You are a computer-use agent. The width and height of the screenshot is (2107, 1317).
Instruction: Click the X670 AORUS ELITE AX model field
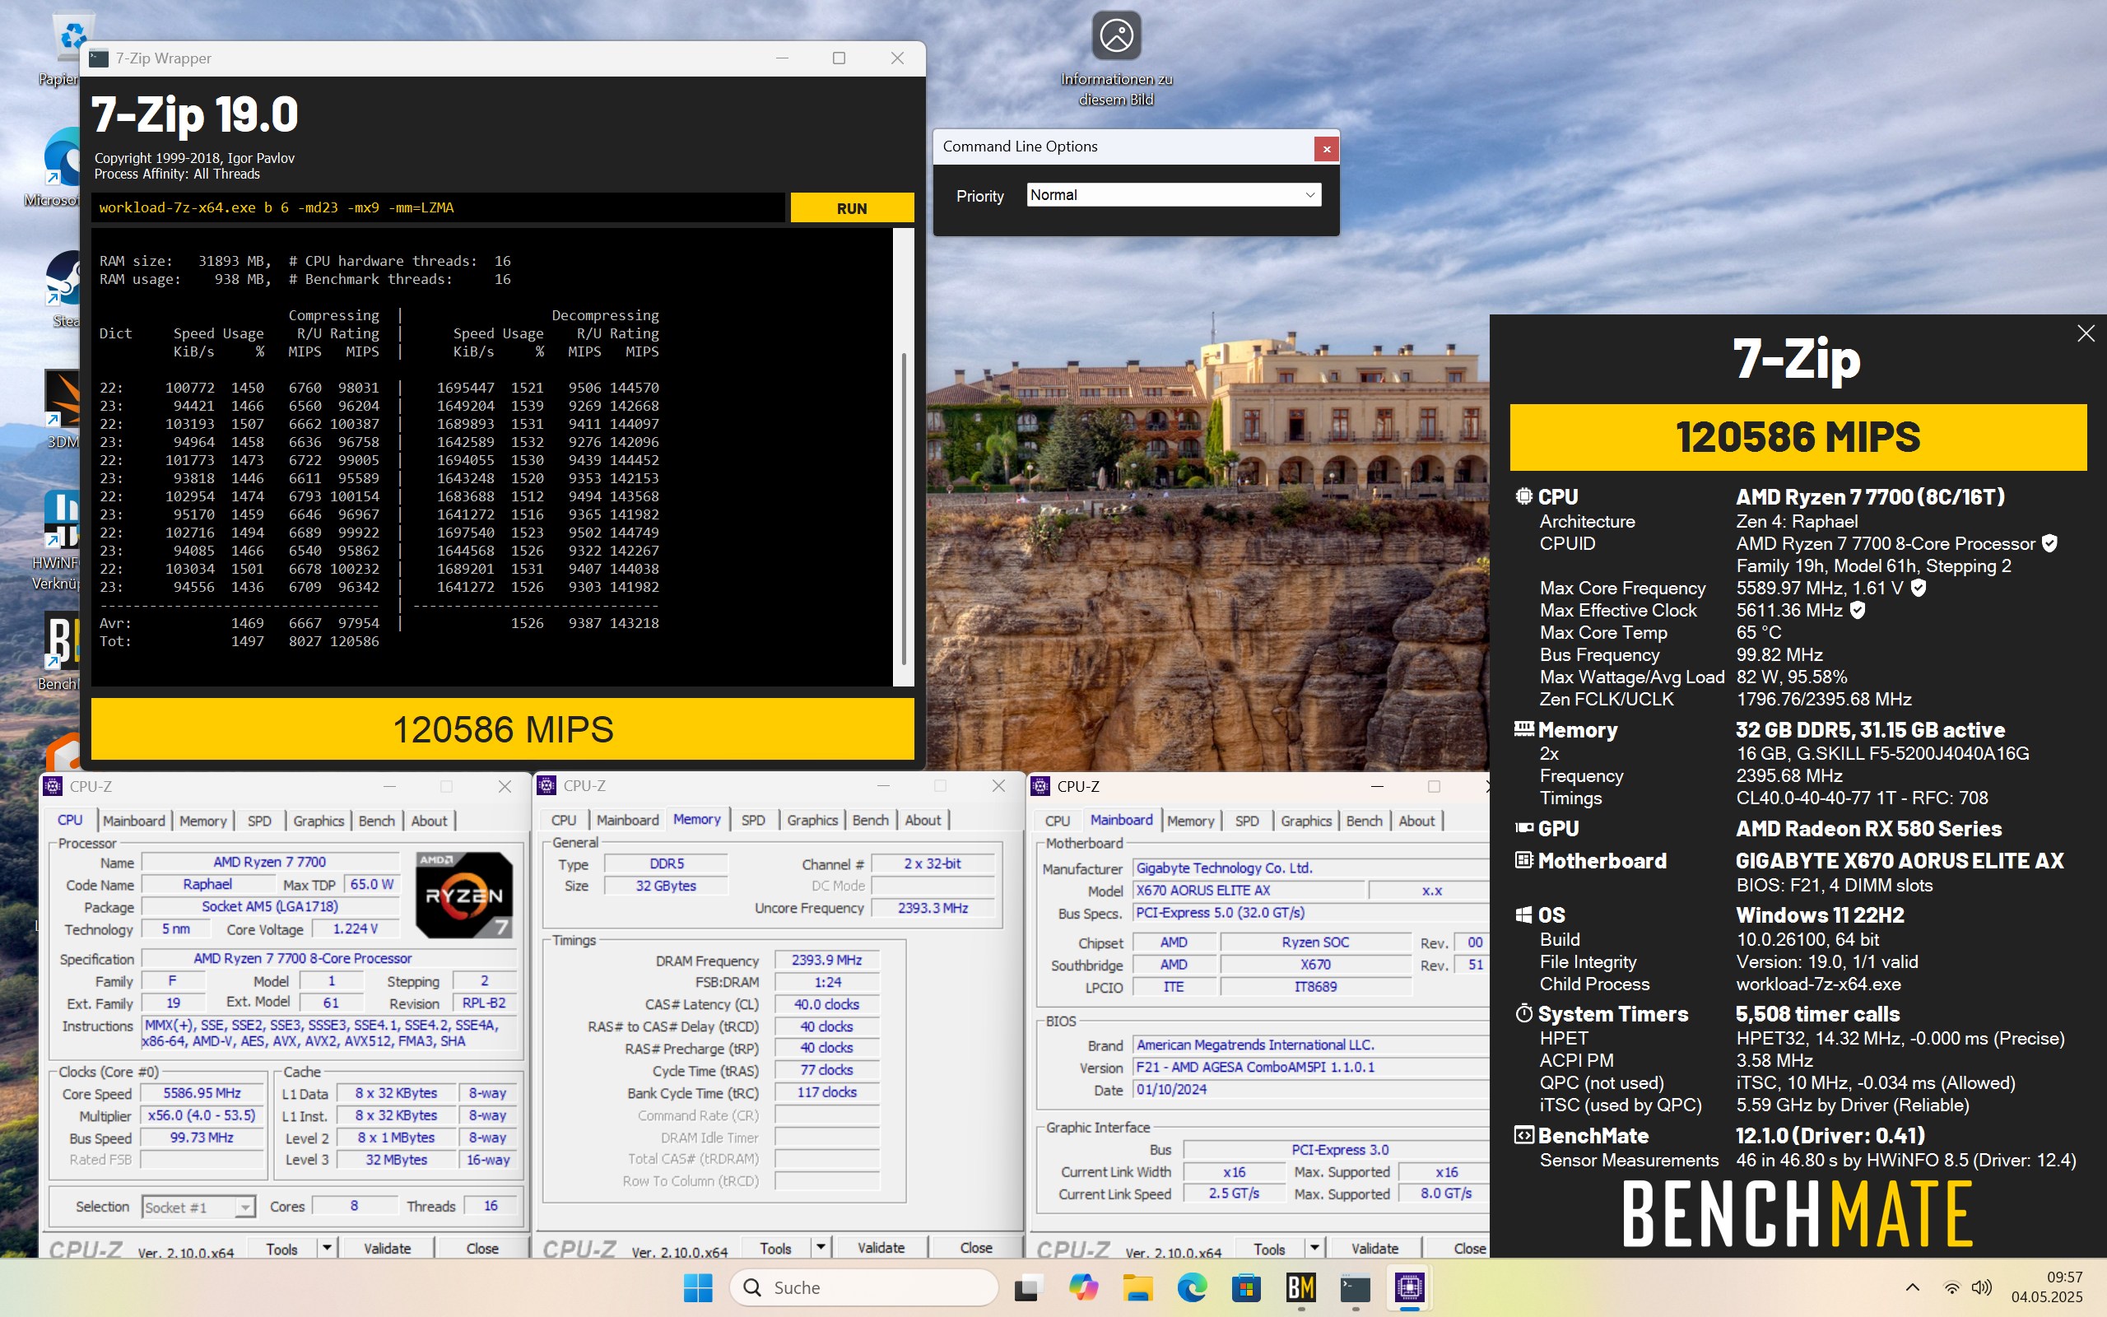click(x=1249, y=890)
